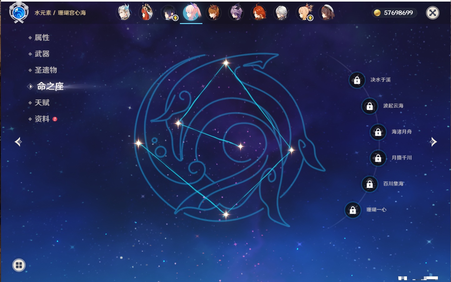Close the character screen with X button
Image resolution: width=451 pixels, height=282 pixels.
click(x=433, y=13)
